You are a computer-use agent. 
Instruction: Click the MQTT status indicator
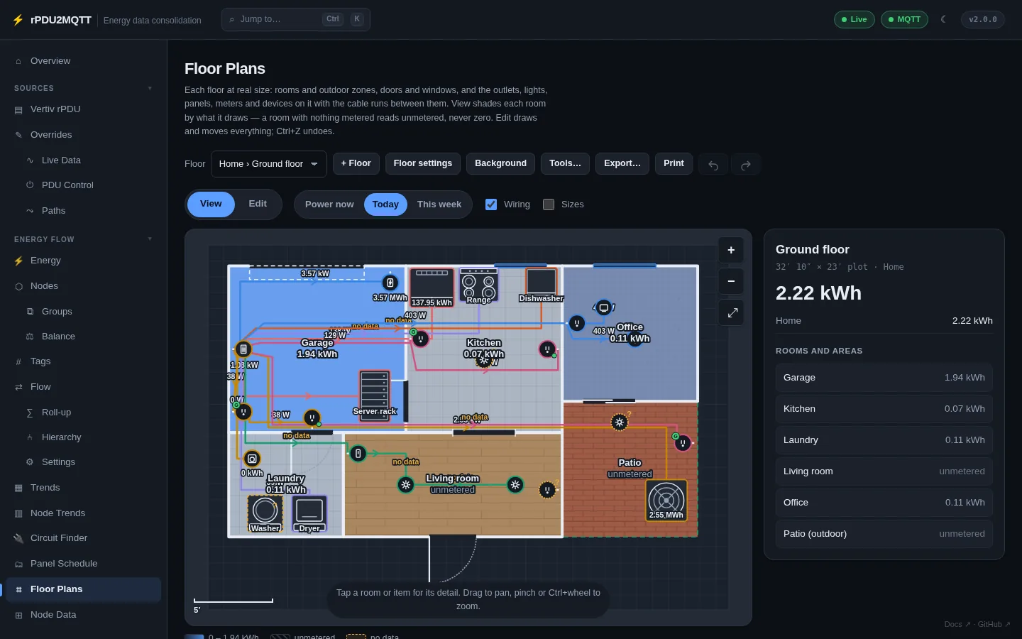coord(904,19)
